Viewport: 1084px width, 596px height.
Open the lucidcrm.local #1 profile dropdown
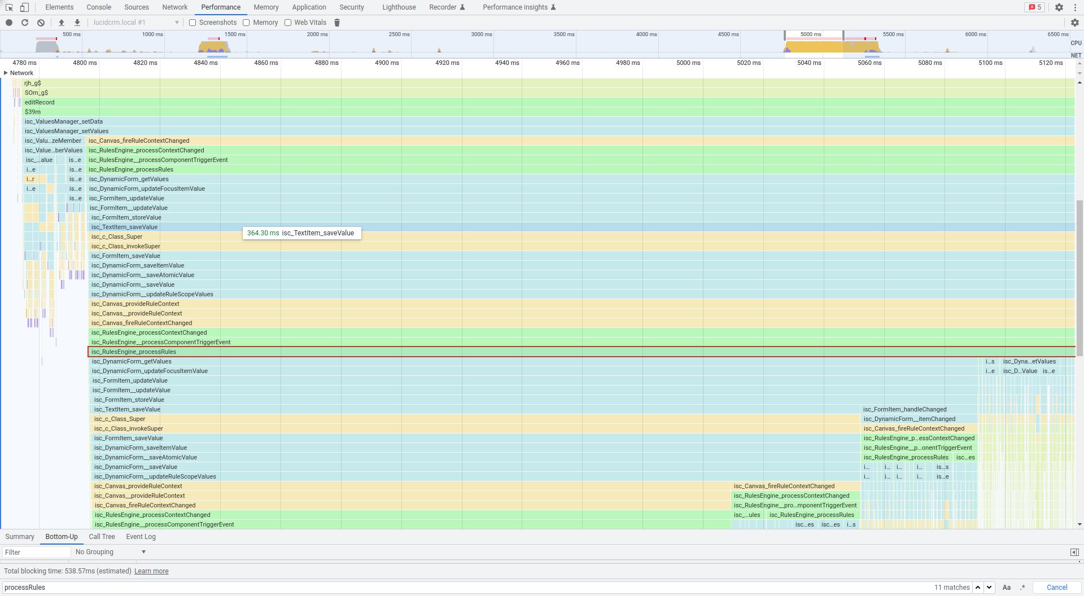coord(135,23)
